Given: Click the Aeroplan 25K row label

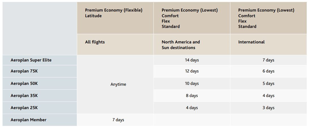Looking at the screenshot, I should (x=24, y=108).
